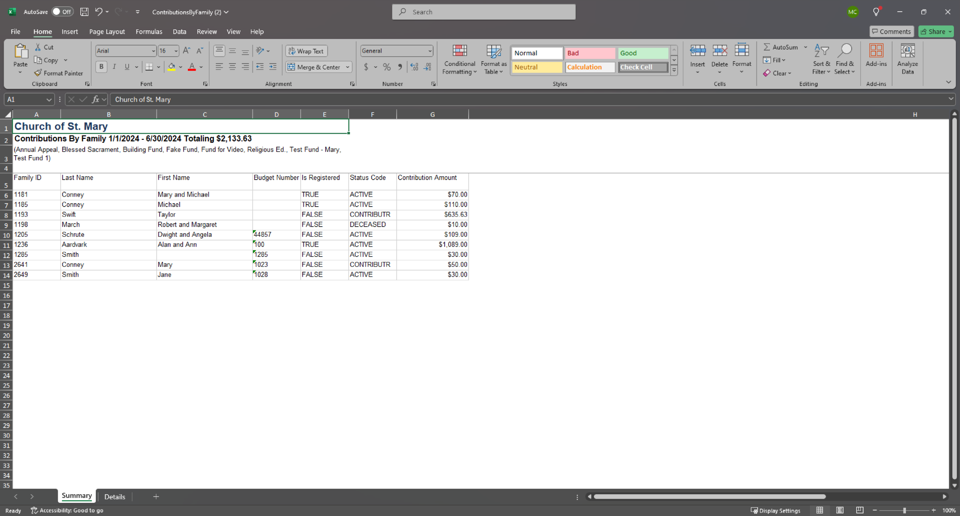
Task: Switch to Normal view in status bar
Action: (x=820, y=511)
